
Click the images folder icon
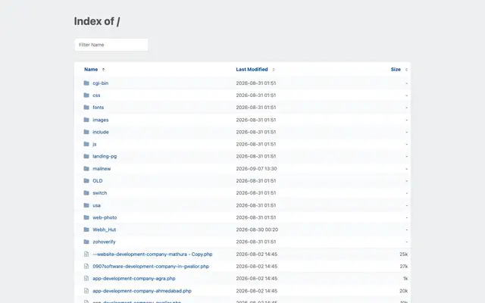pos(86,120)
